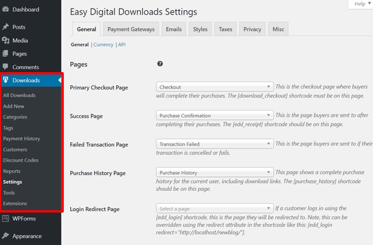Select the General sub-section link
Image resolution: width=373 pixels, height=245 pixels.
(x=79, y=44)
